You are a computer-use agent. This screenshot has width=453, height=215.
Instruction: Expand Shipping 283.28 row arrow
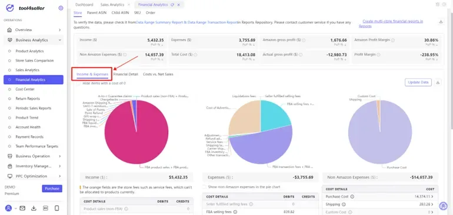[433, 204]
